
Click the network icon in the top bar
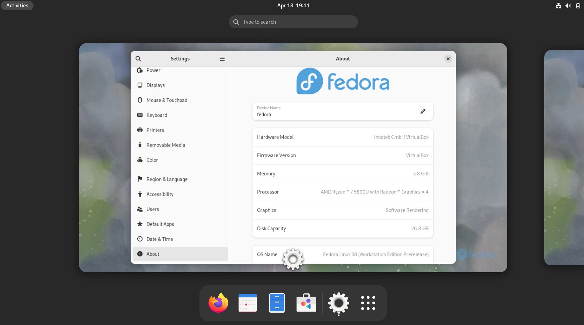(x=558, y=5)
